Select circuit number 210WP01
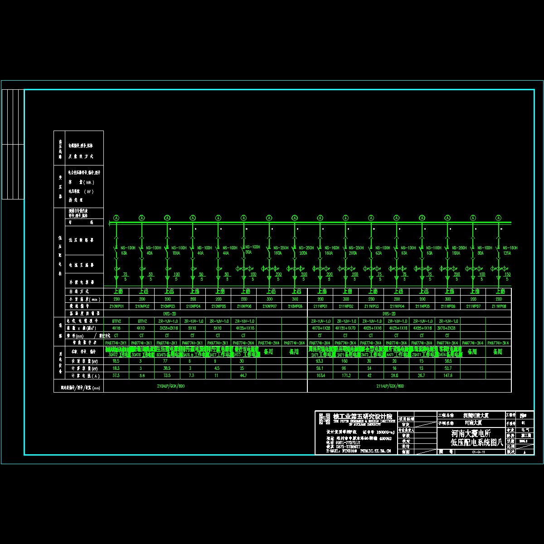Screen dimensions: 544x544 point(117,306)
